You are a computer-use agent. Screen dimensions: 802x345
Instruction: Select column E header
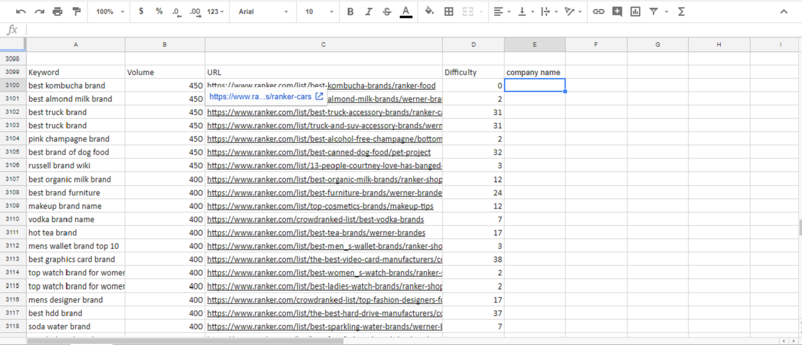(535, 44)
